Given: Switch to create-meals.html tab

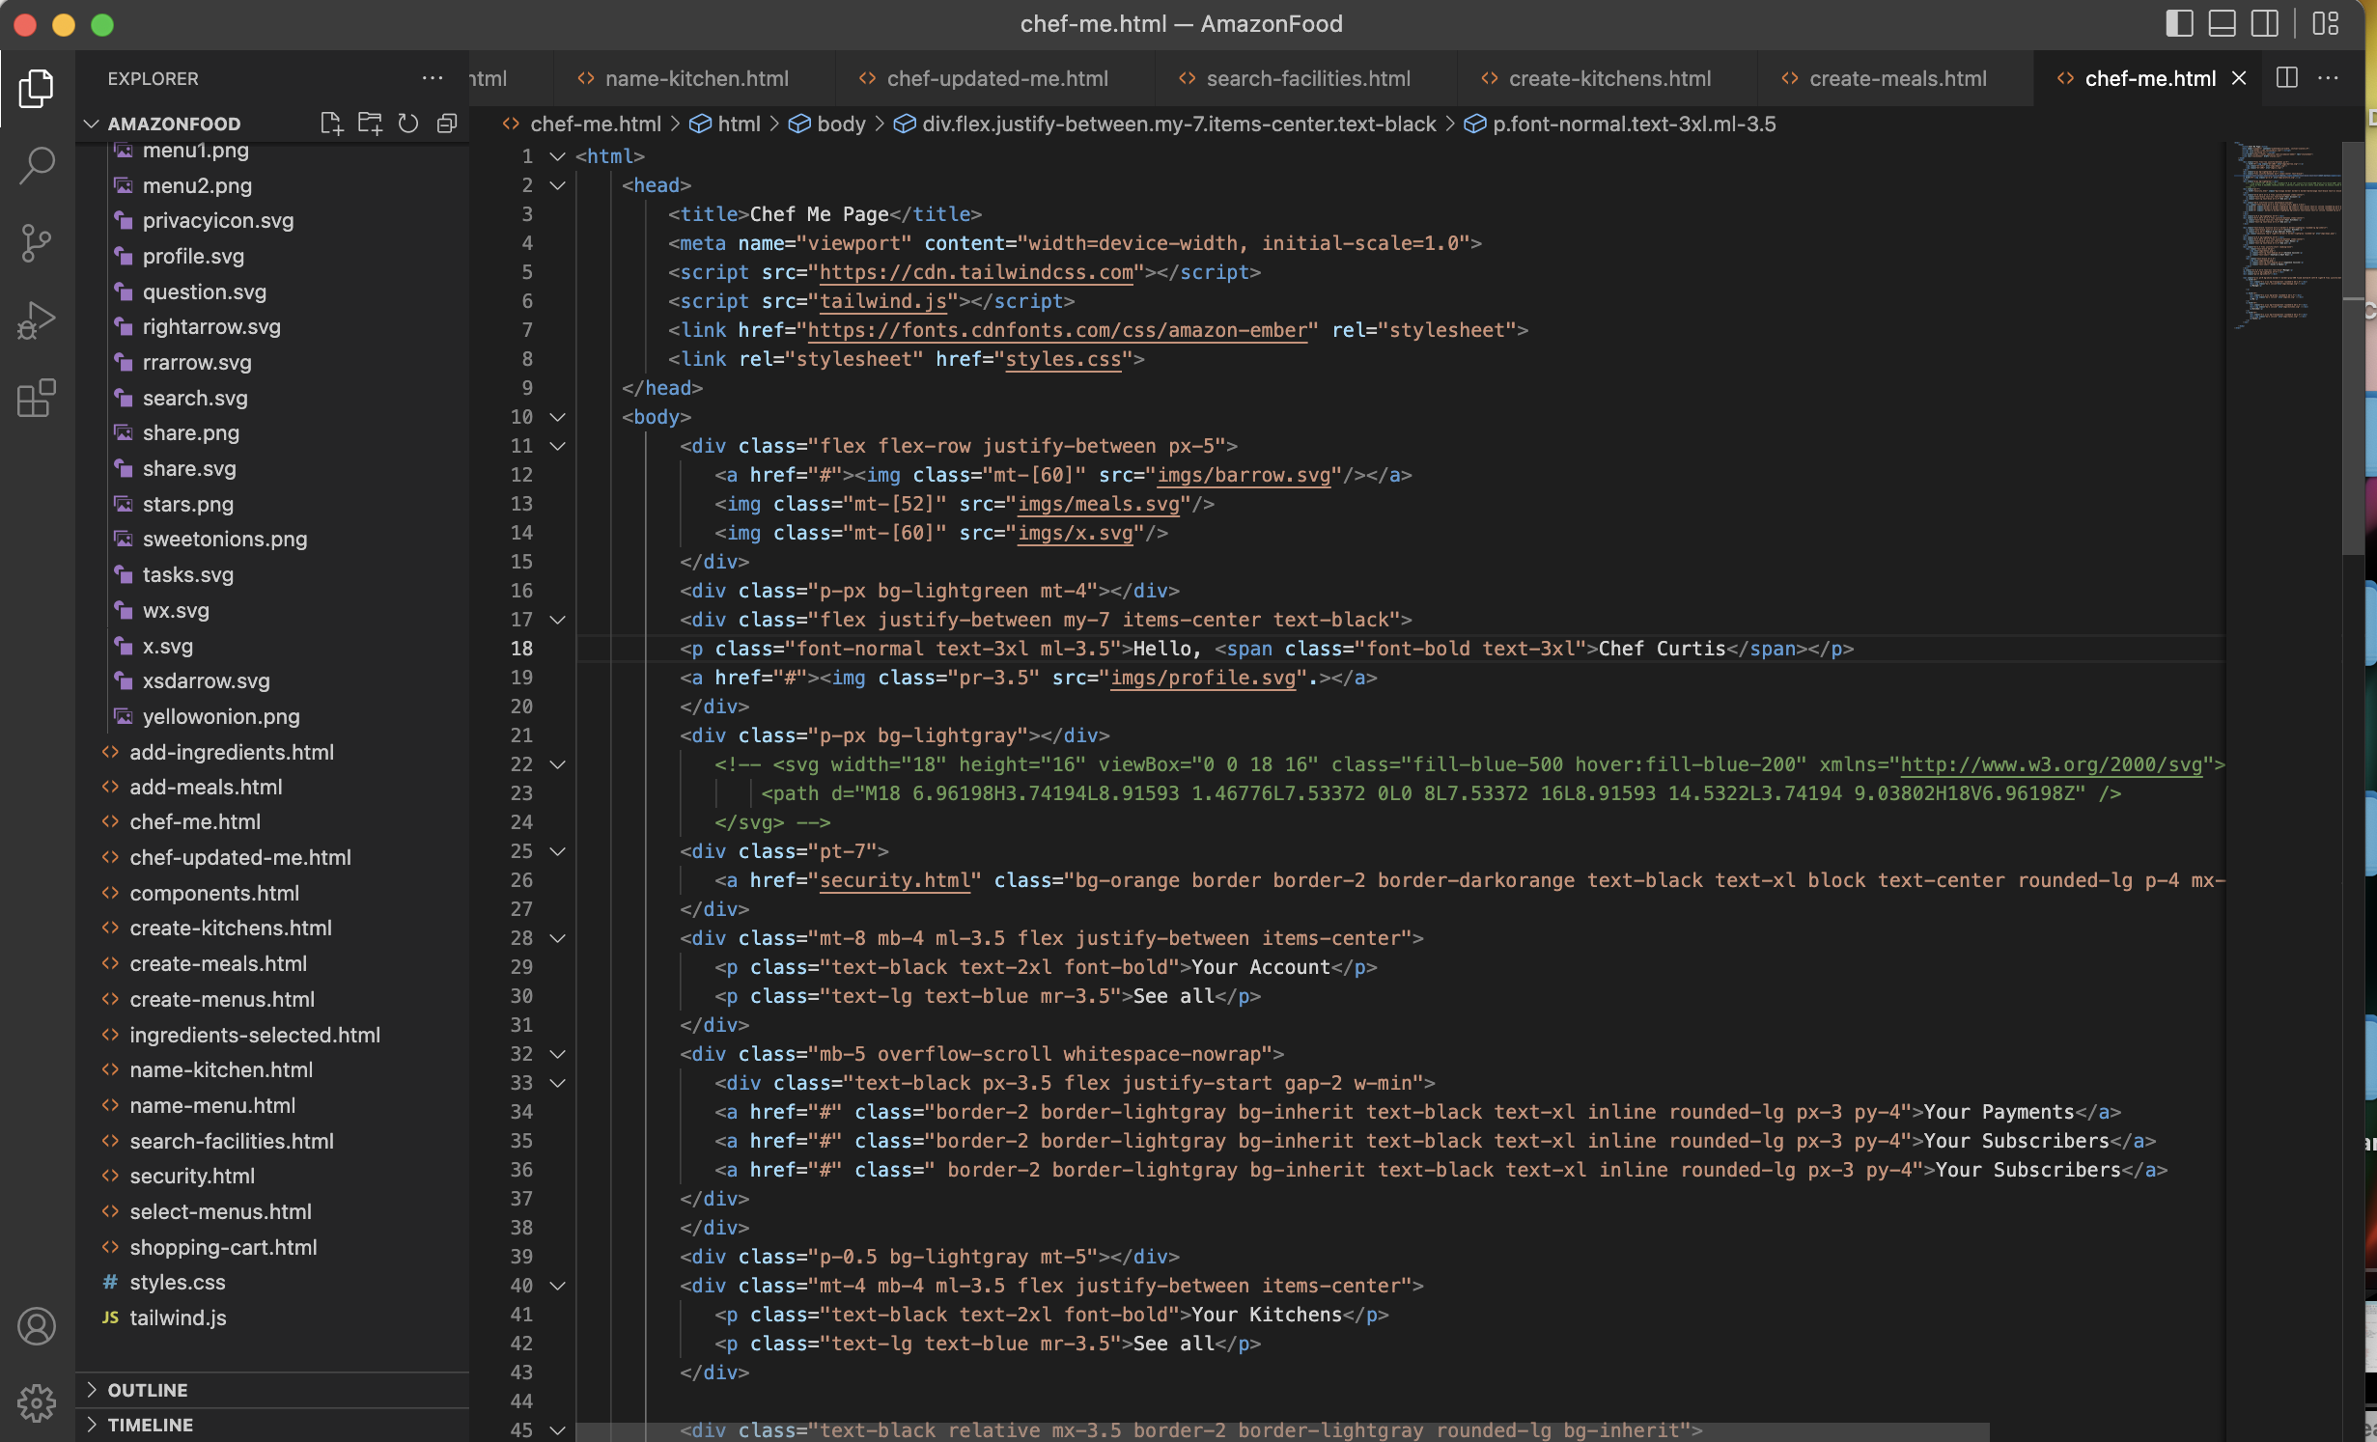Looking at the screenshot, I should click(1896, 78).
